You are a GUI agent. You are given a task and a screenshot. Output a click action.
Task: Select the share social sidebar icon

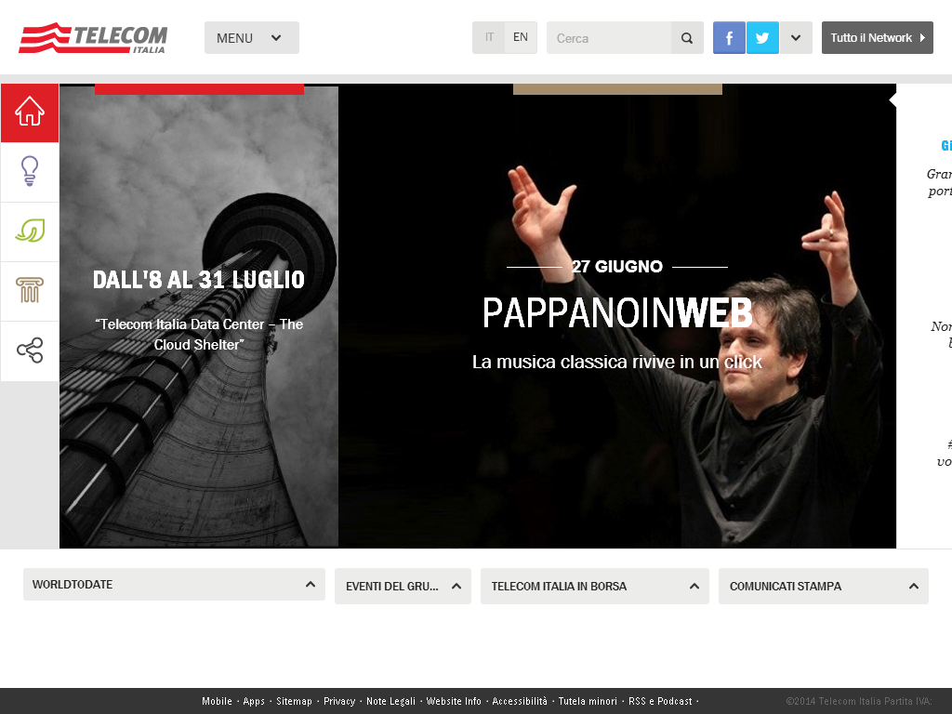(x=30, y=350)
